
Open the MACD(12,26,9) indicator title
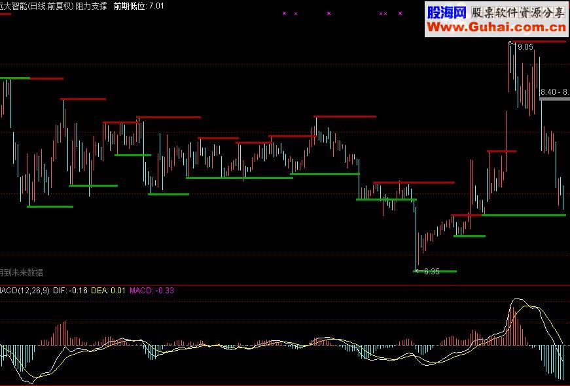pyautogui.click(x=24, y=291)
